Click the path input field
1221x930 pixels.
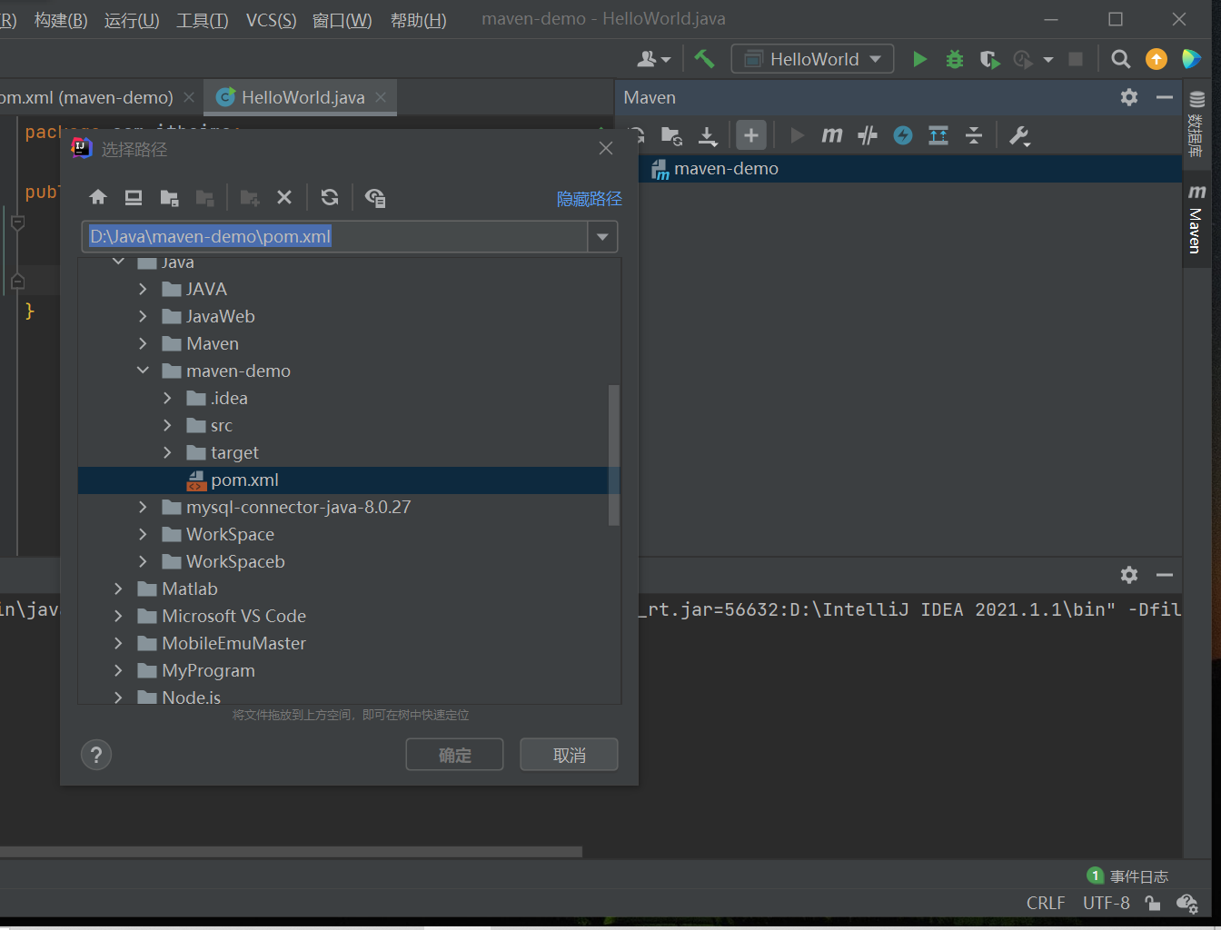335,236
